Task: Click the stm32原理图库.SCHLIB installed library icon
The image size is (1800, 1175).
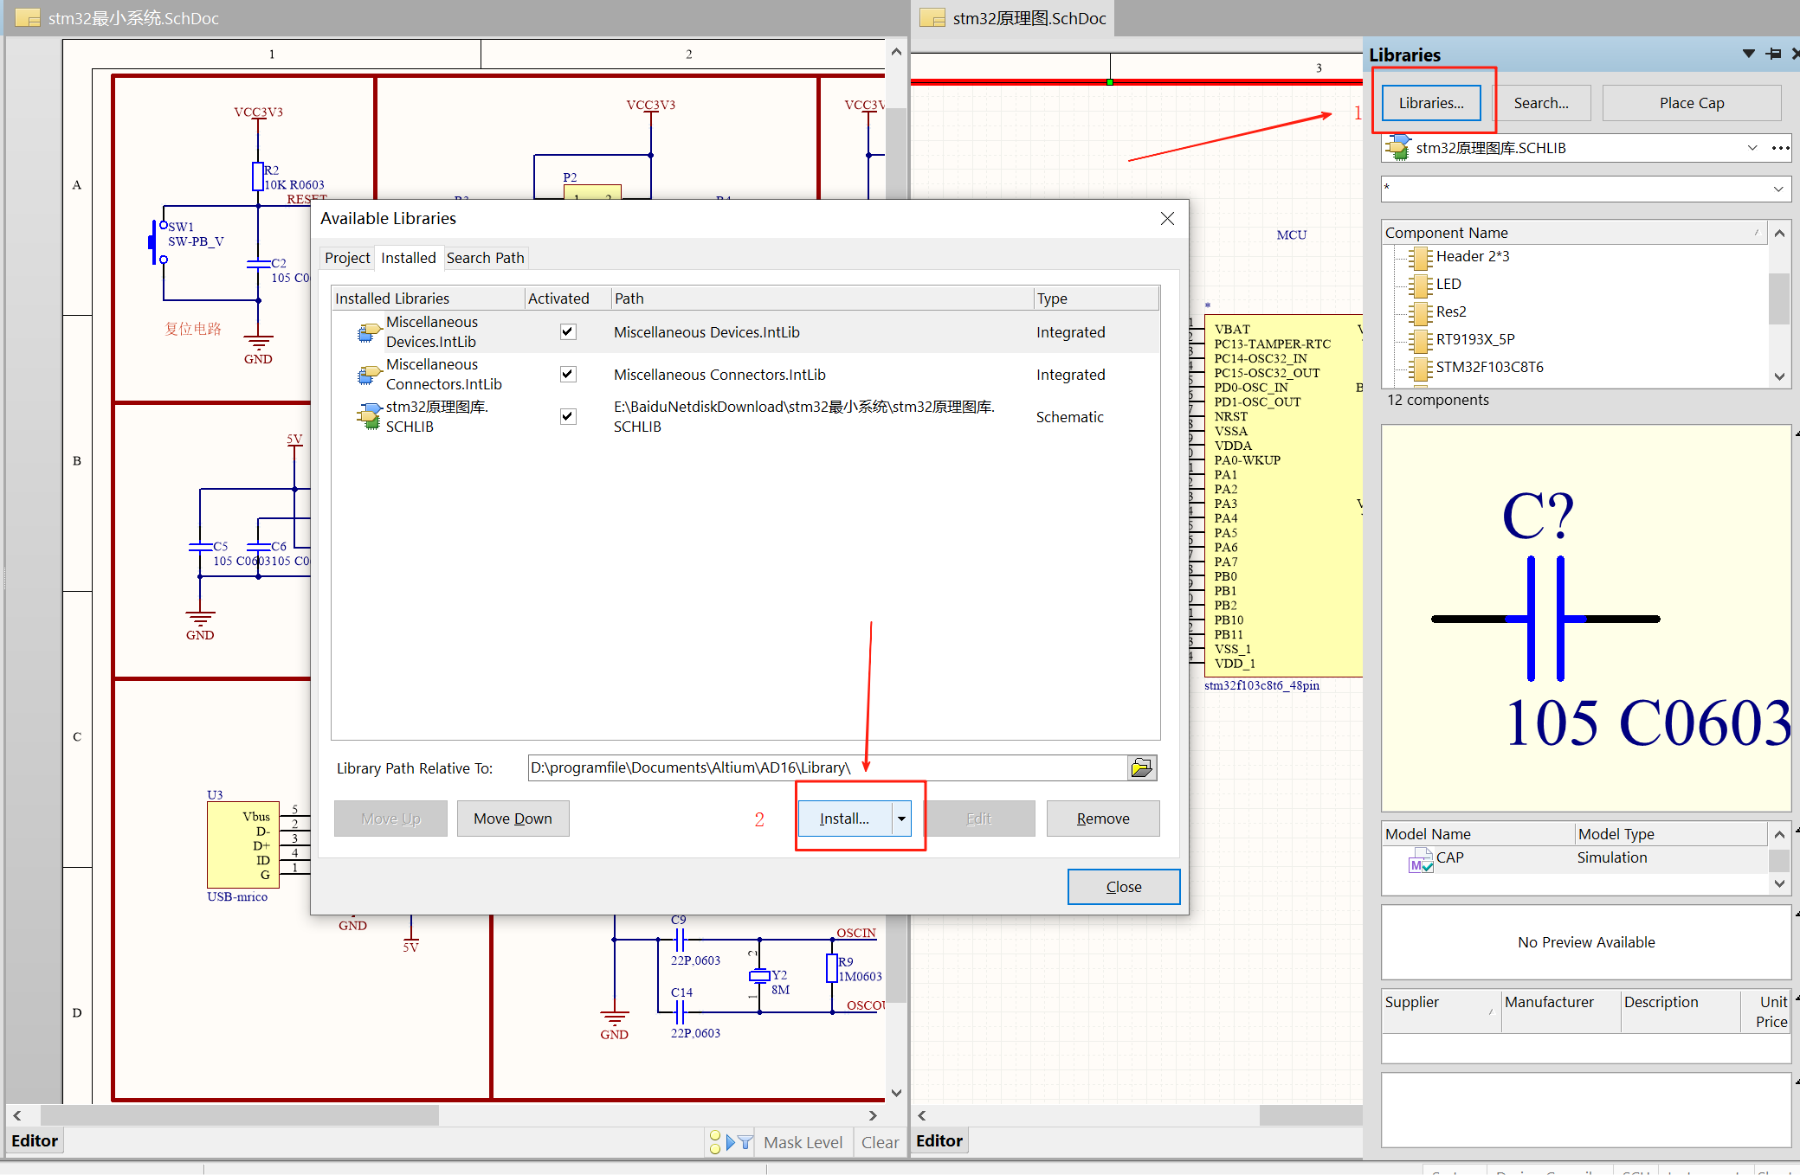Action: [370, 417]
